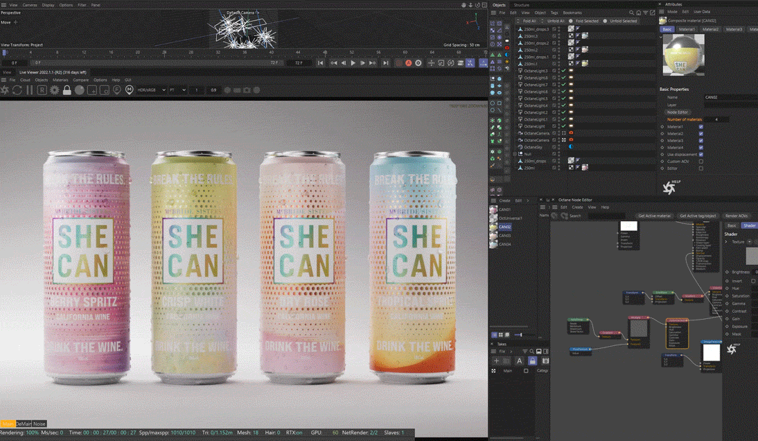
Task: Add a new take with plus icon
Action: [496, 361]
